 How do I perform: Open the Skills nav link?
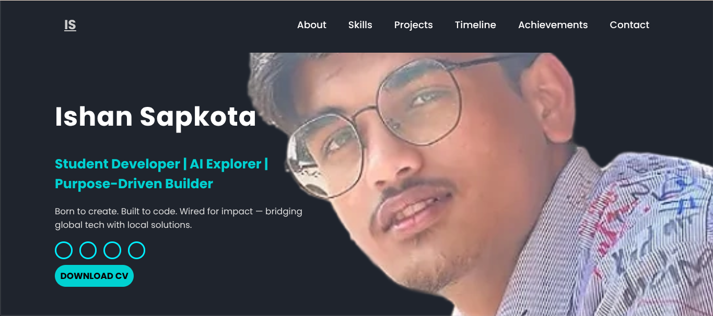click(360, 25)
